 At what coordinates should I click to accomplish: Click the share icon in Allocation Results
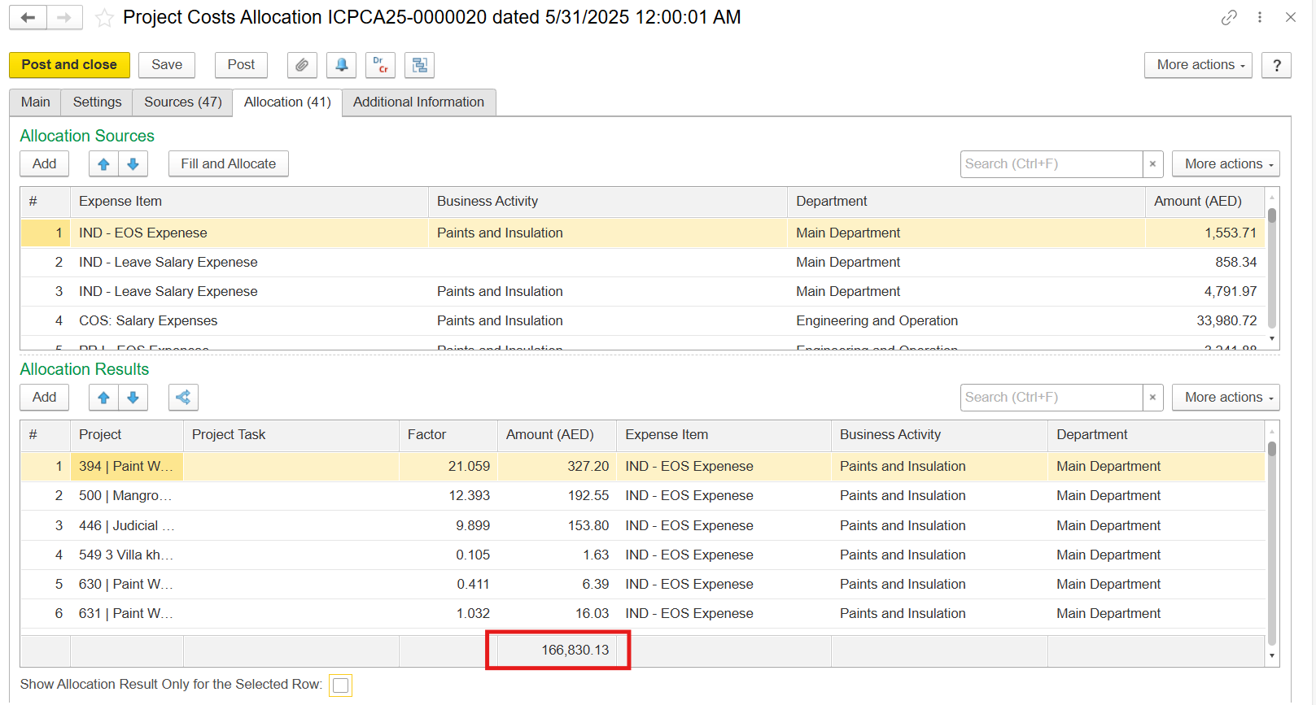[183, 398]
